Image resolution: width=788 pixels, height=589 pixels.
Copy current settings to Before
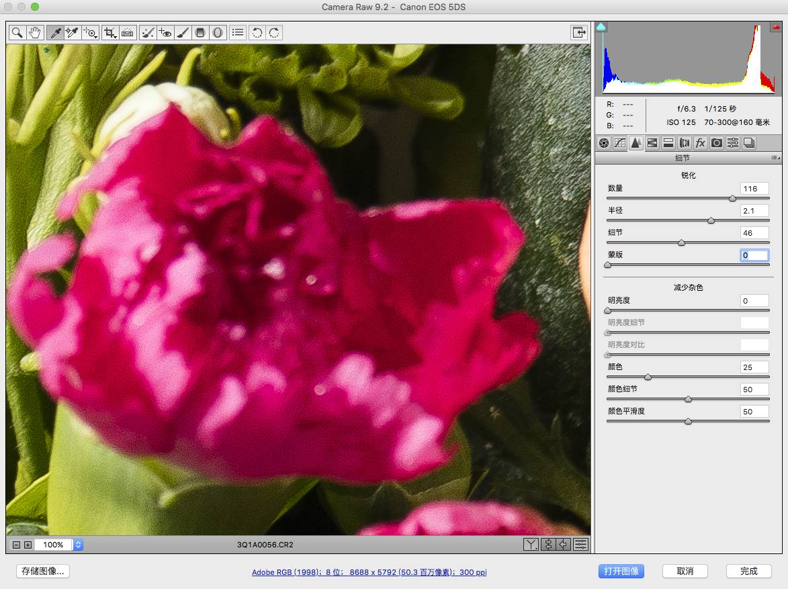[564, 544]
